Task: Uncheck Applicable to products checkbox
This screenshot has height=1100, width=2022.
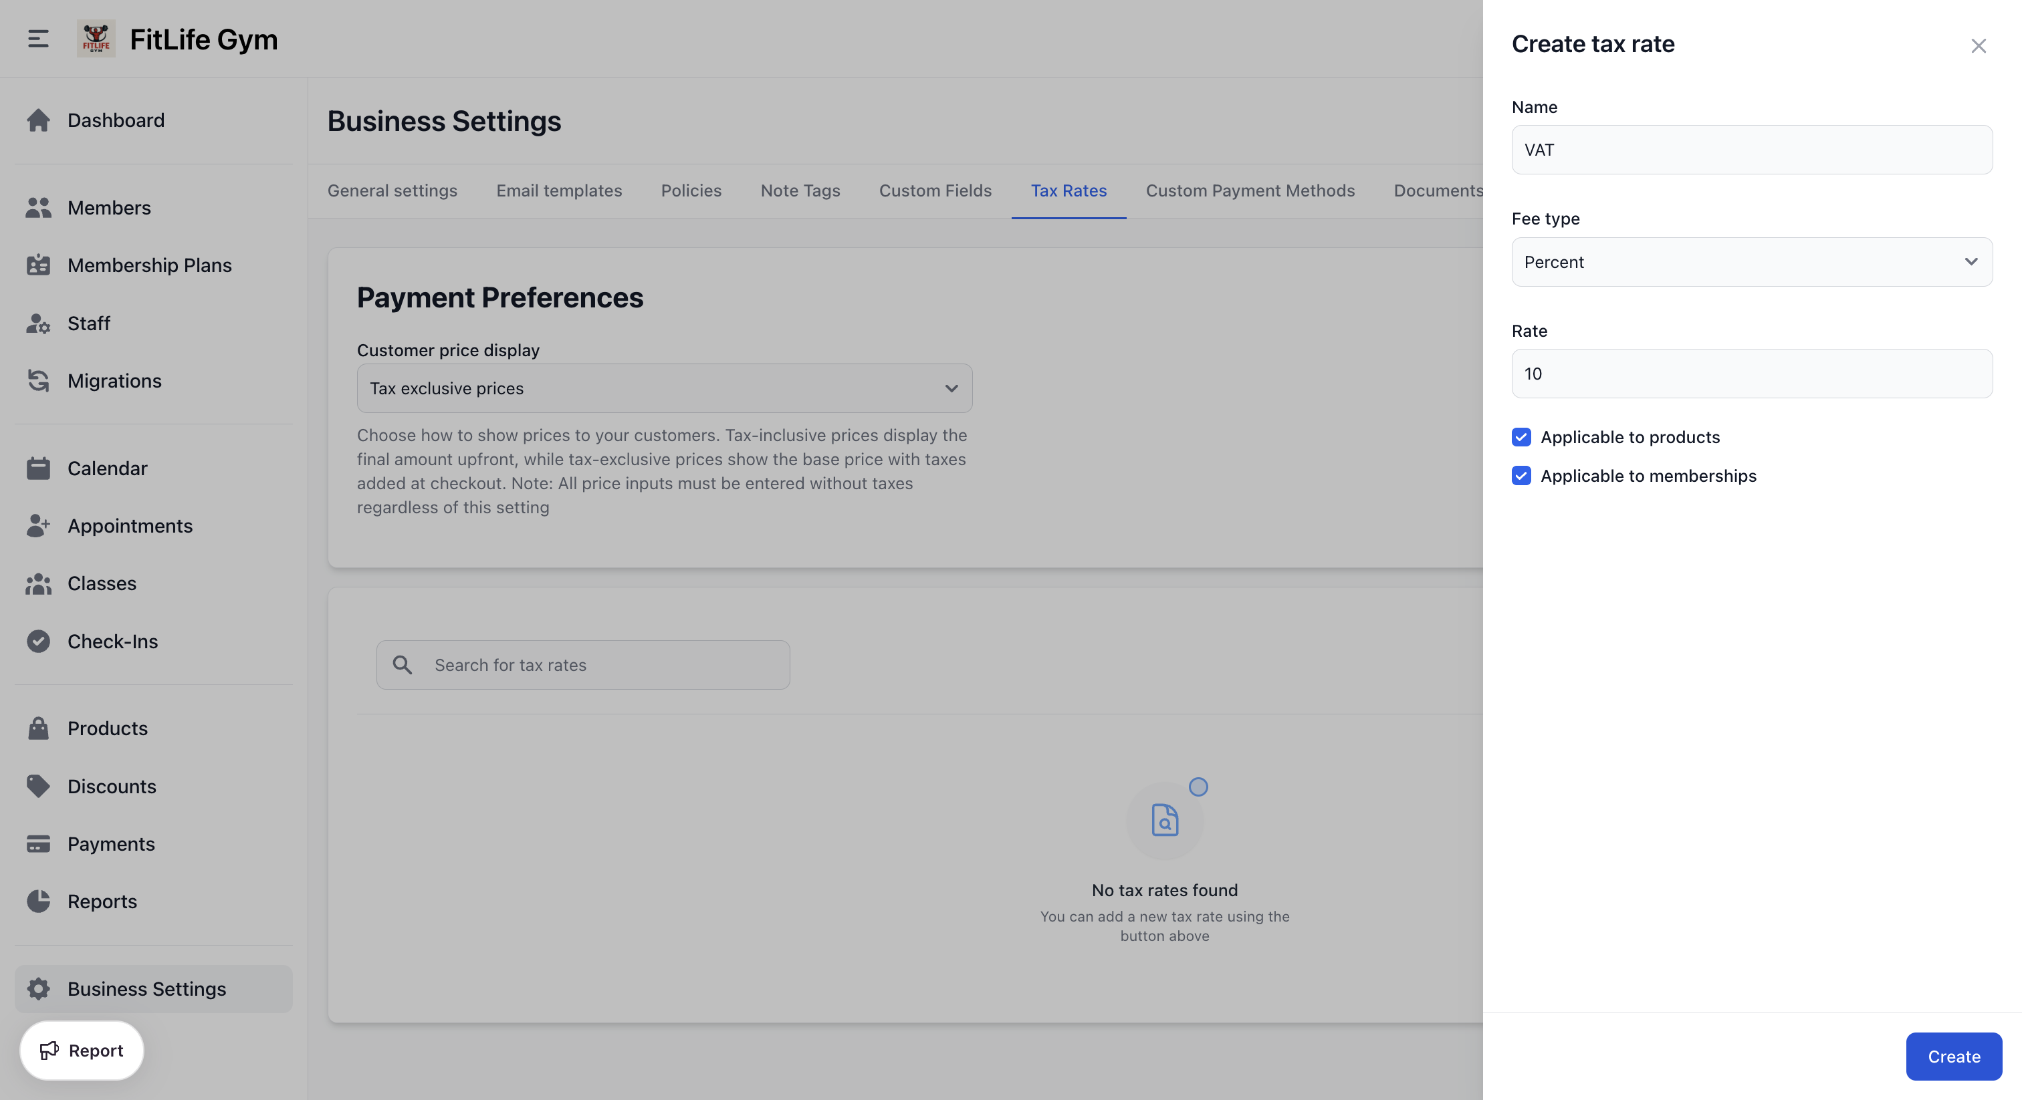Action: 1521,437
